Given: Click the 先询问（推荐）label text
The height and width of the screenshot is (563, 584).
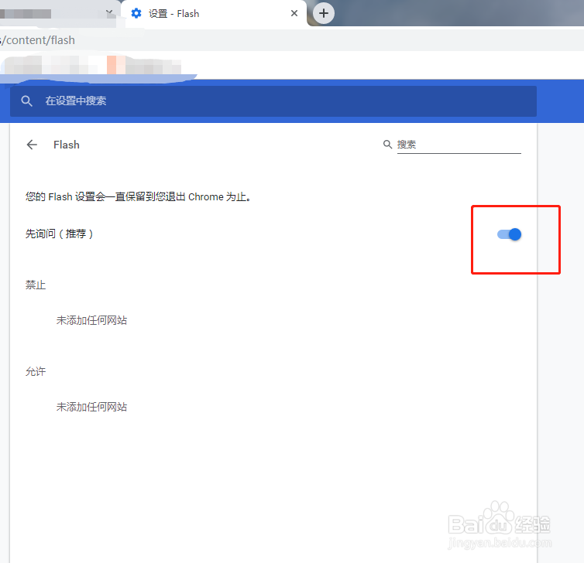Looking at the screenshot, I should pos(60,234).
